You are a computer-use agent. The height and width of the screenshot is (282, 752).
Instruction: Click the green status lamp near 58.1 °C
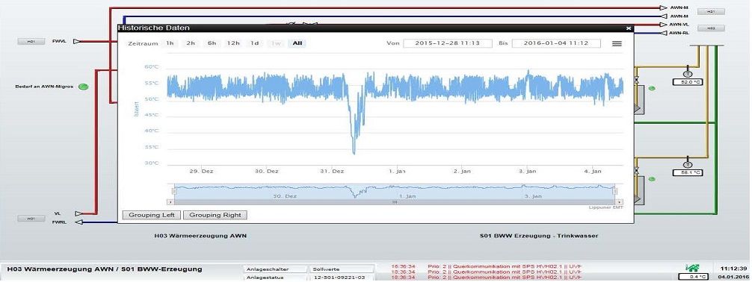[x=652, y=179]
